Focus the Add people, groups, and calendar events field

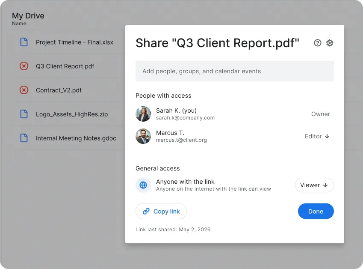234,71
